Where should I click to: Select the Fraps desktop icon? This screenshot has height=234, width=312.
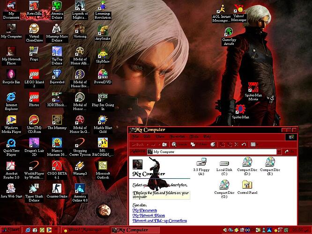click(x=34, y=54)
